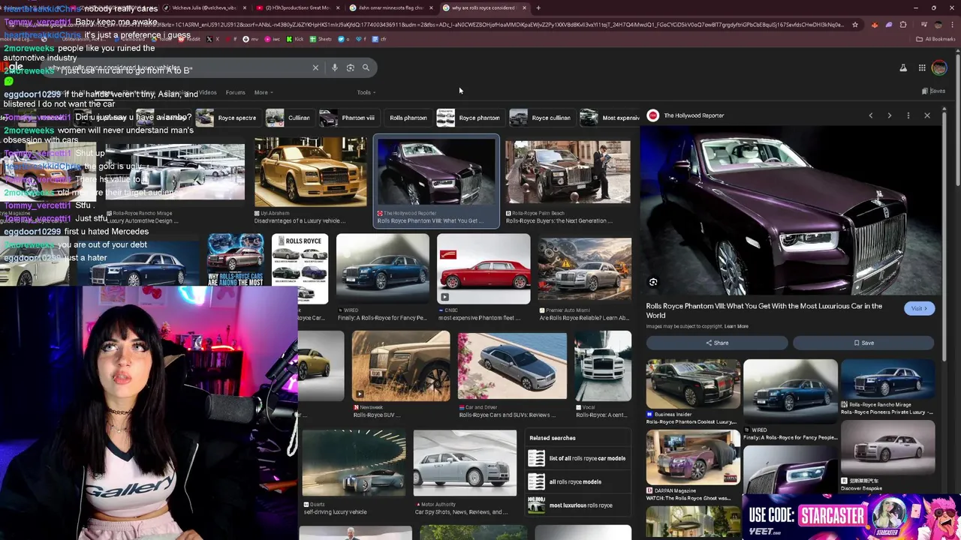961x540 pixels.
Task: Switch to the Velcheva Julia tab
Action: pyautogui.click(x=204, y=7)
